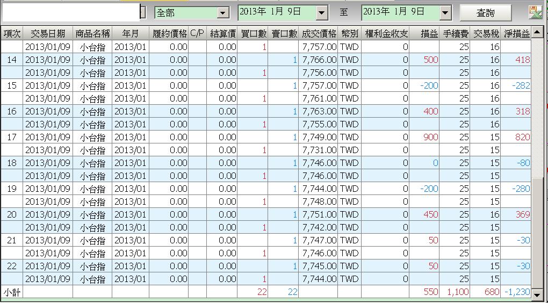Click the C/P column header

[x=198, y=33]
